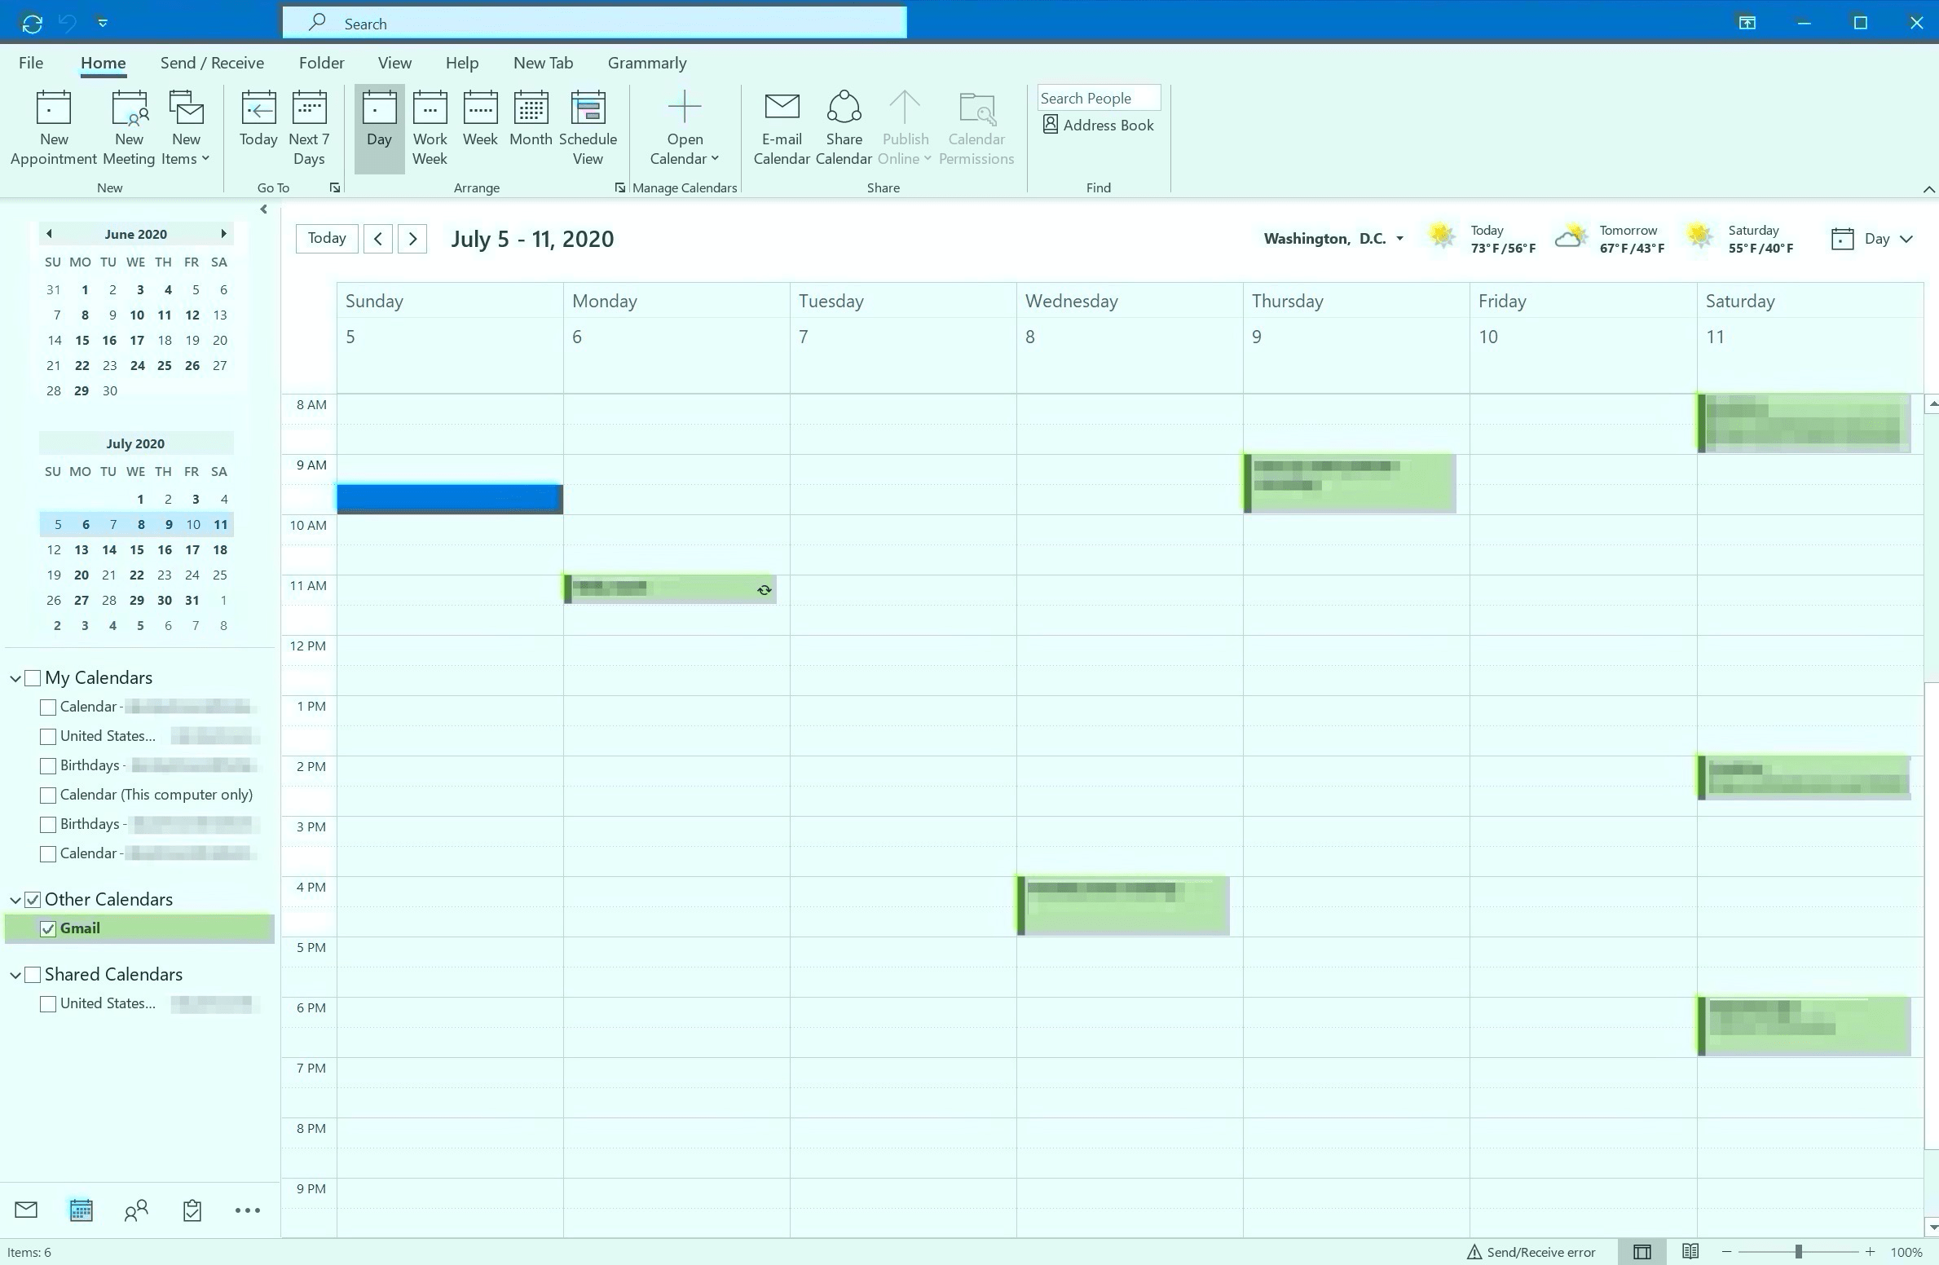Zoom in with plus button

click(1870, 1252)
